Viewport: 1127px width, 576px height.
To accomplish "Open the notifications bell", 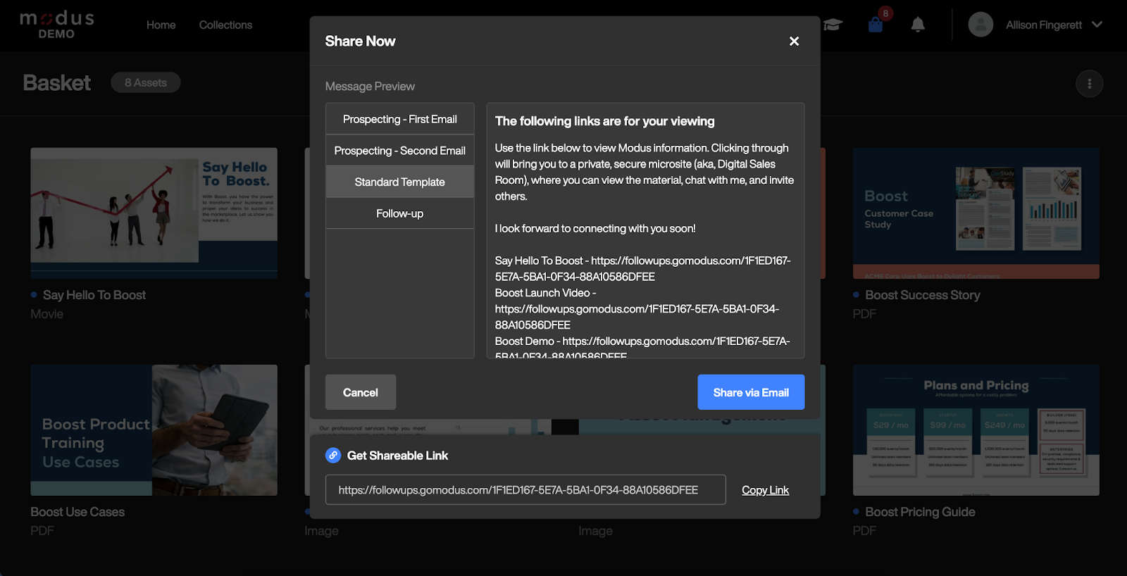I will [917, 25].
